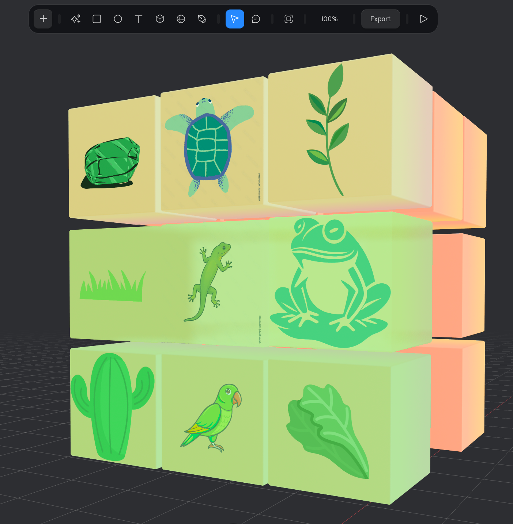The width and height of the screenshot is (513, 524).
Task: Activate the Text tool
Action: (x=139, y=19)
